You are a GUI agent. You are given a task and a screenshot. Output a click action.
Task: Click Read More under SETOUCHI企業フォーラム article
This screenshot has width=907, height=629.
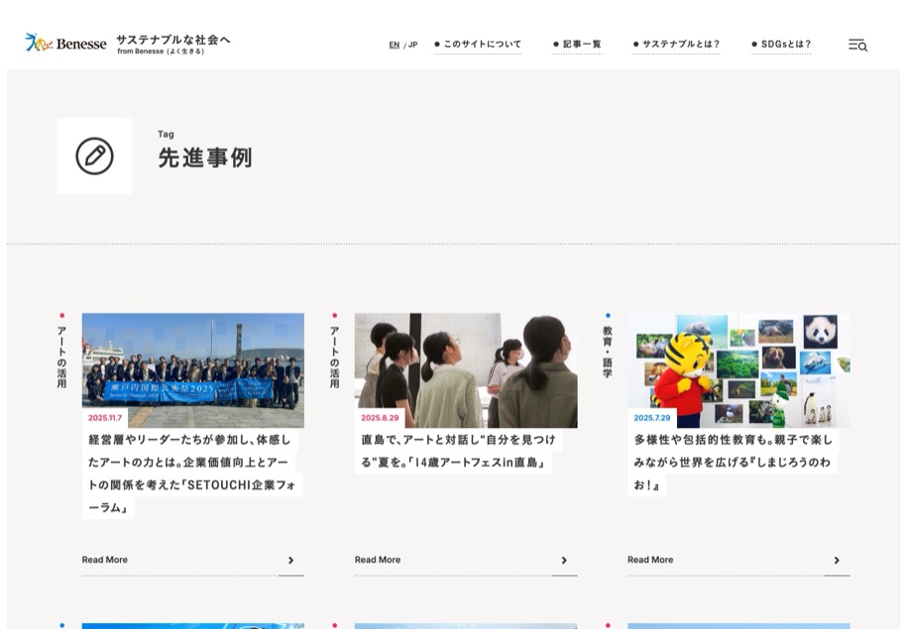tap(105, 560)
